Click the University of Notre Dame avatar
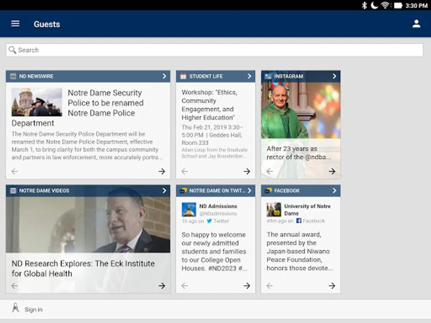431x323 pixels. [x=274, y=210]
